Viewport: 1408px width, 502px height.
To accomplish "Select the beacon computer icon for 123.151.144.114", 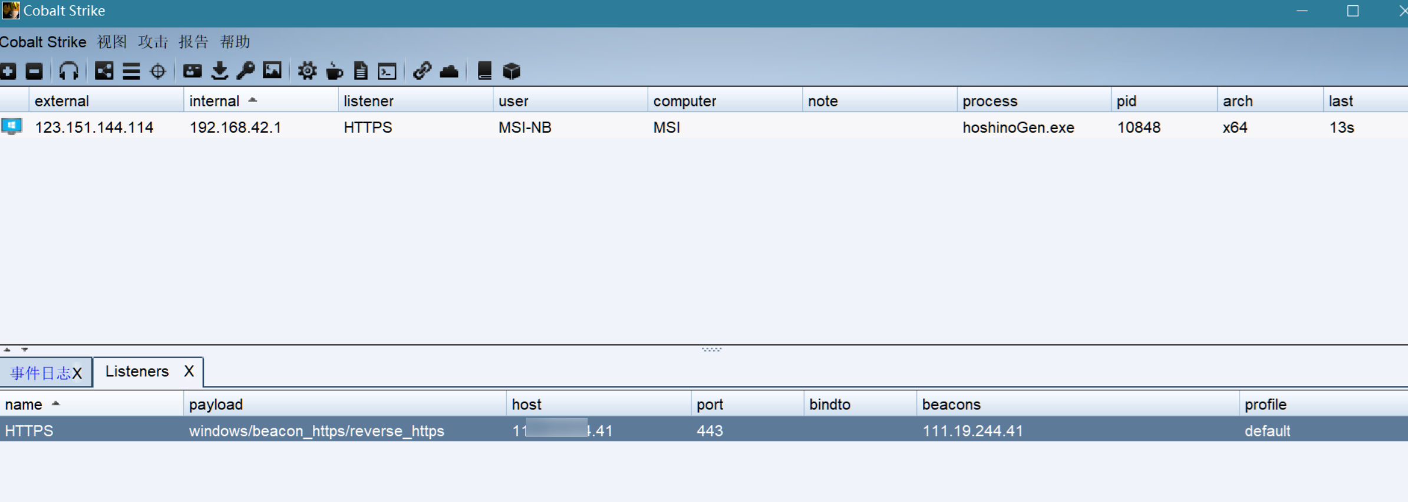I will pos(11,127).
